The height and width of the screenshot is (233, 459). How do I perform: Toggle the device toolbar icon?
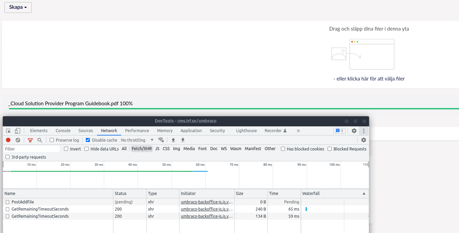(17, 130)
